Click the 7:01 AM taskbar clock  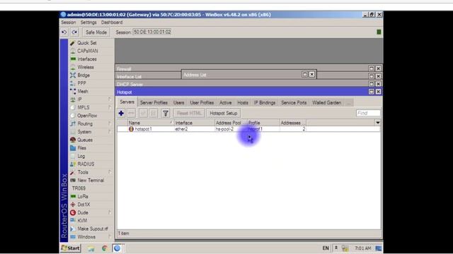(363, 248)
